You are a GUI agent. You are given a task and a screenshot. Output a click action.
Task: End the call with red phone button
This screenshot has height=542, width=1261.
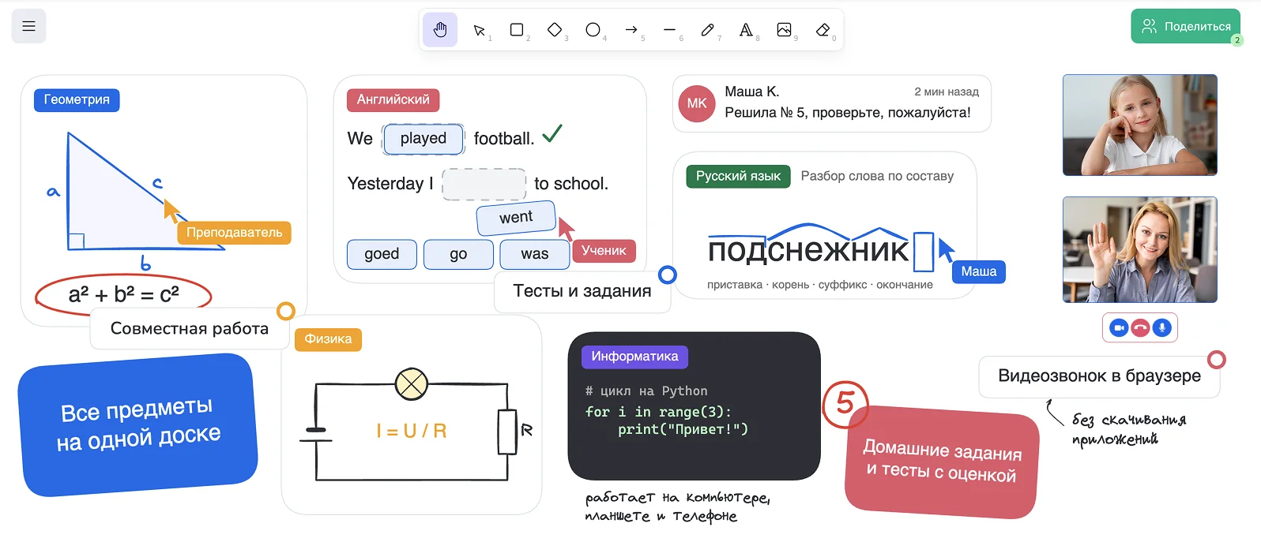tap(1140, 327)
